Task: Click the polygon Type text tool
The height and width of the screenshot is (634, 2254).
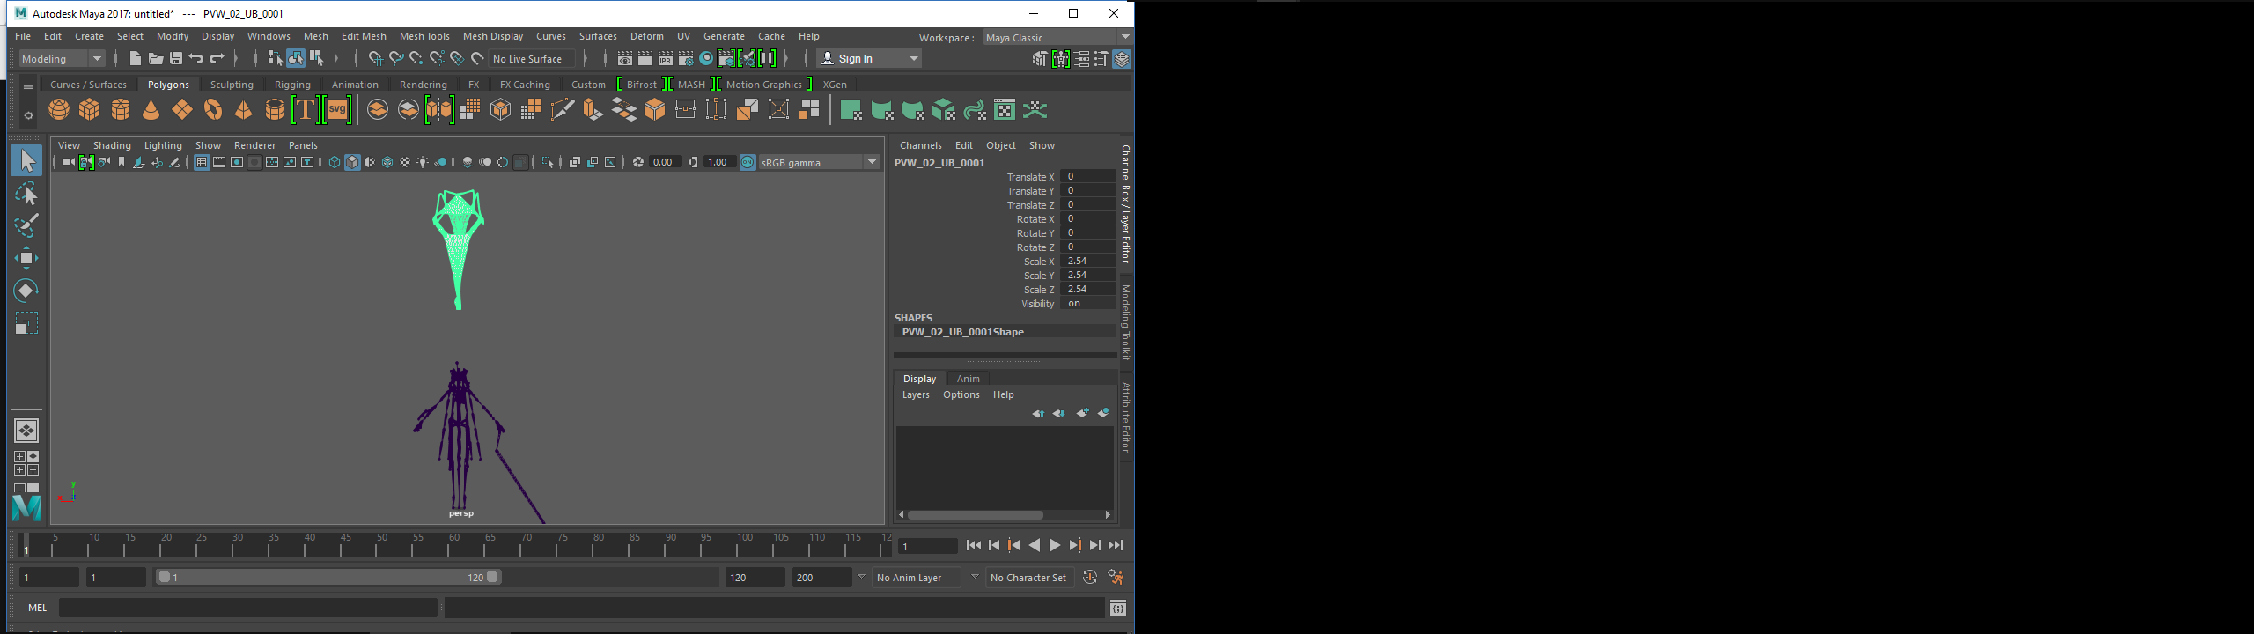Action: coord(305,110)
